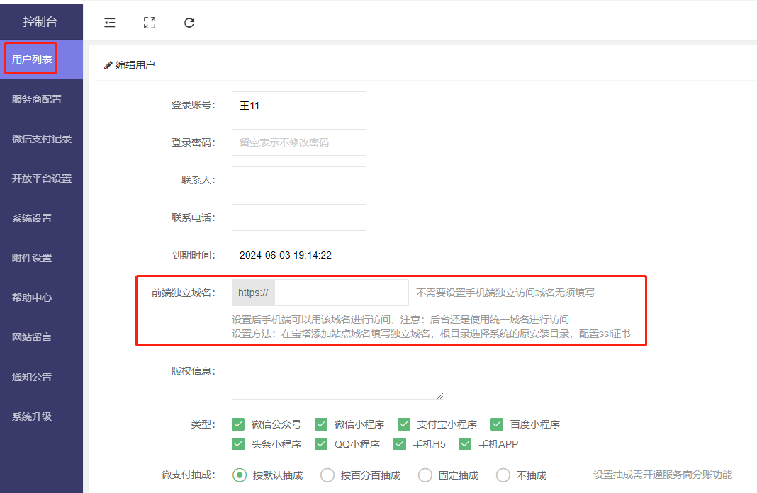Screen dimensions: 757x493
Task: Toggle the 支付宝小程序 checkbox
Action: click(404, 424)
